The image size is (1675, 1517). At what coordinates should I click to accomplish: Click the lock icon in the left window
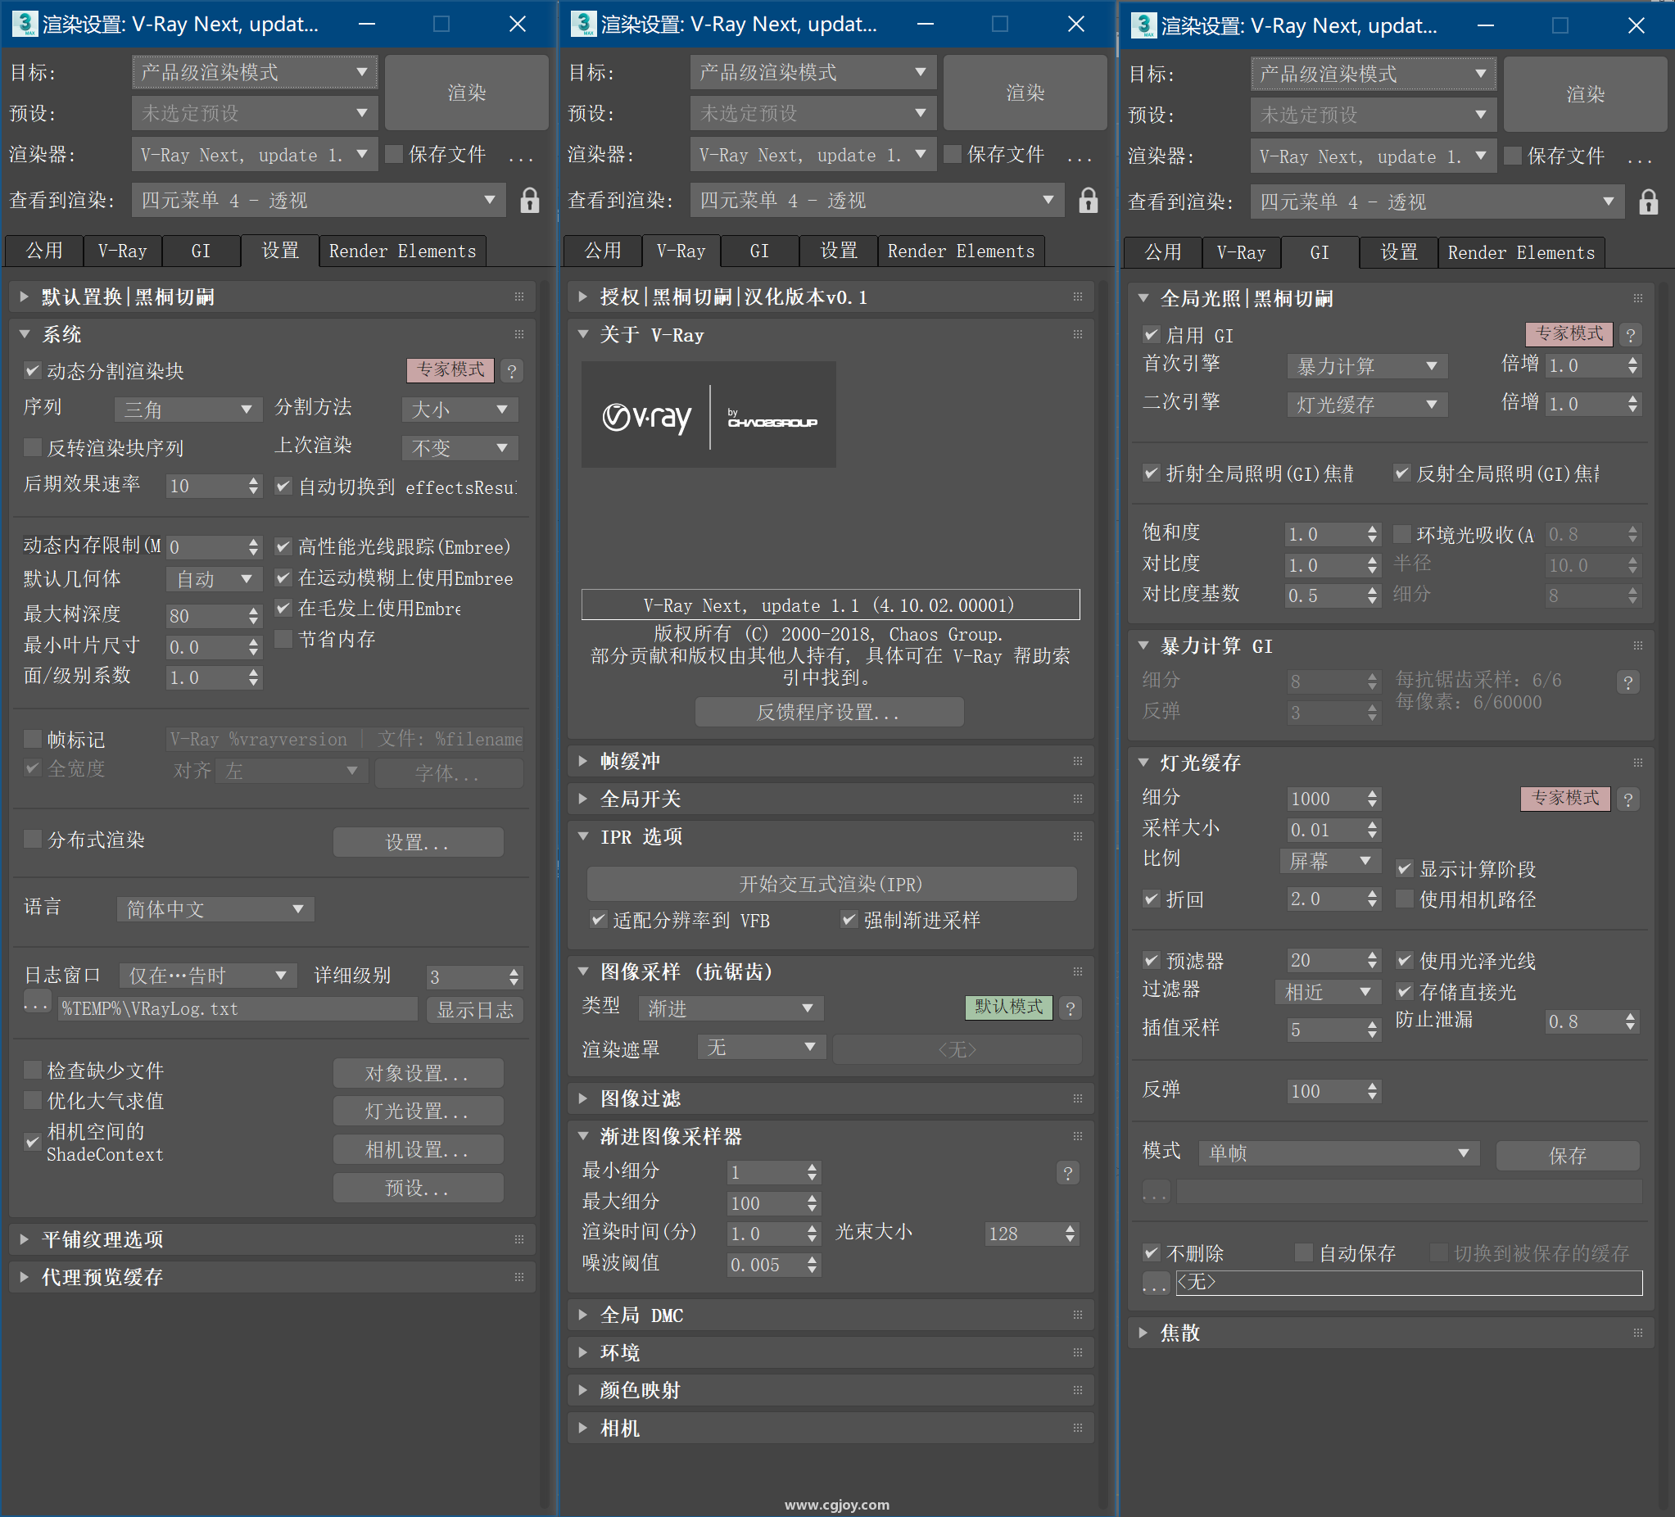(529, 200)
